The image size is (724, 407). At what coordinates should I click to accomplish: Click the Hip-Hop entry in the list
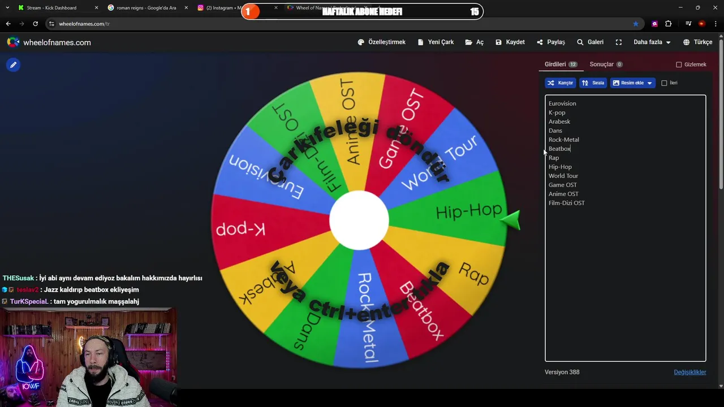pyautogui.click(x=560, y=167)
